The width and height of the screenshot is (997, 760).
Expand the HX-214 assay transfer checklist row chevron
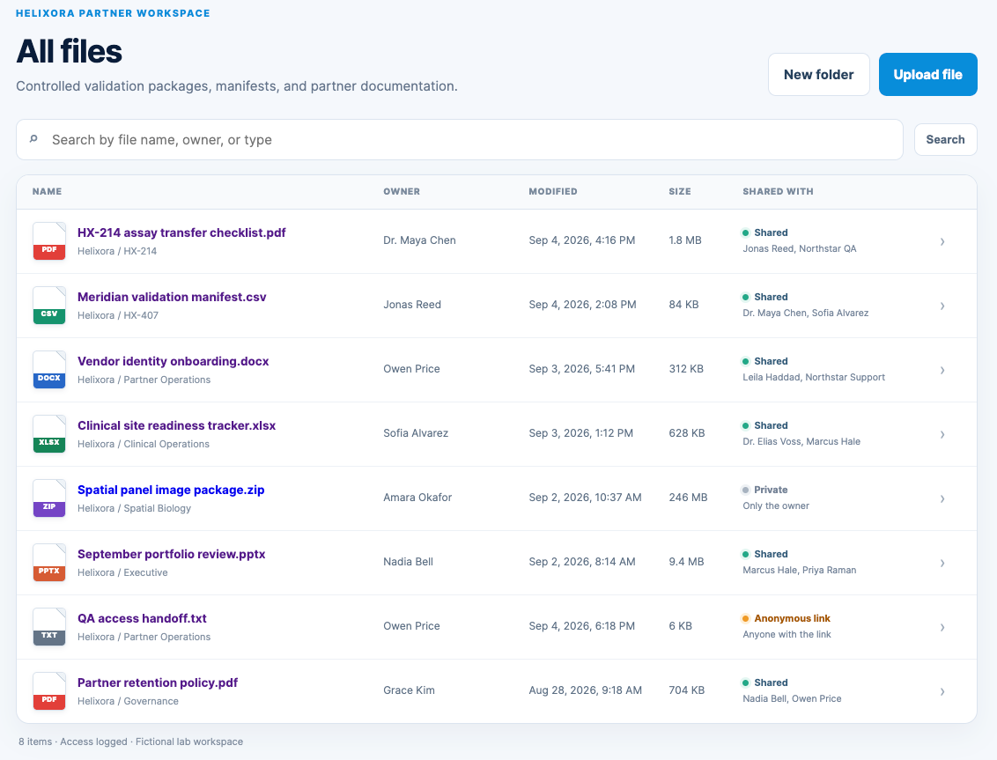point(942,241)
